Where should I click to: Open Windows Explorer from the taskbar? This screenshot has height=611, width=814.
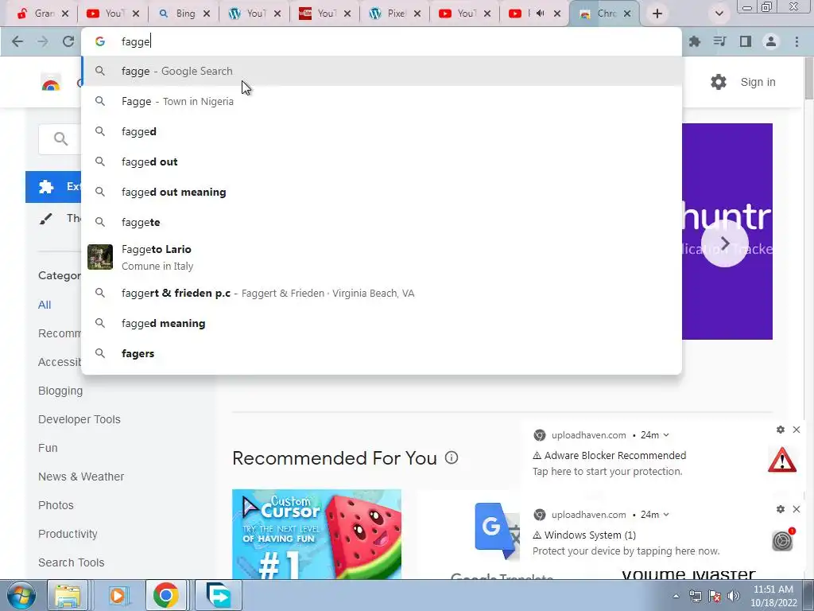(x=68, y=595)
